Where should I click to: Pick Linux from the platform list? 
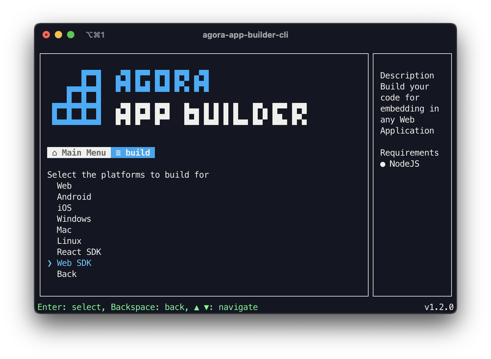pos(69,241)
